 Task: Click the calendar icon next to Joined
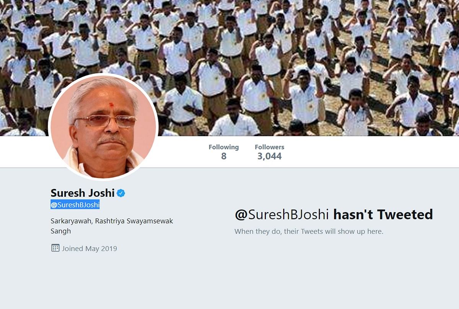(55, 248)
